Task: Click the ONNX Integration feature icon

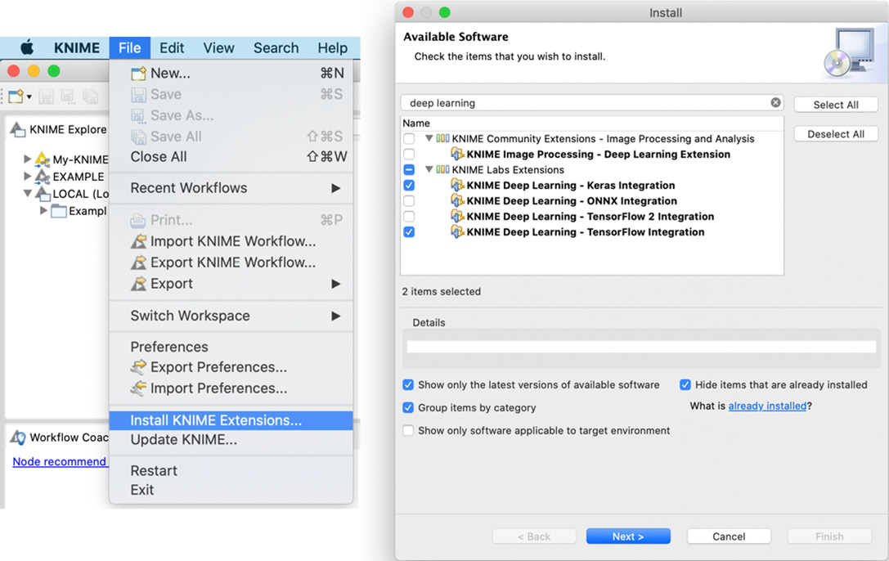Action: [x=457, y=200]
